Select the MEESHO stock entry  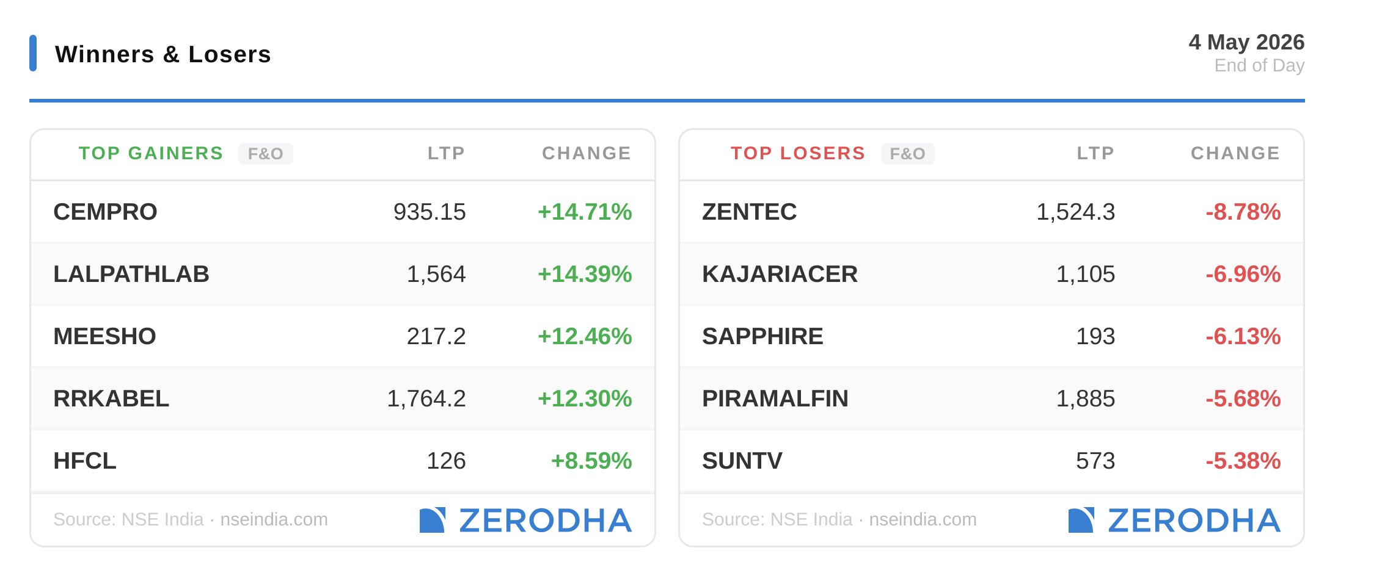(343, 336)
